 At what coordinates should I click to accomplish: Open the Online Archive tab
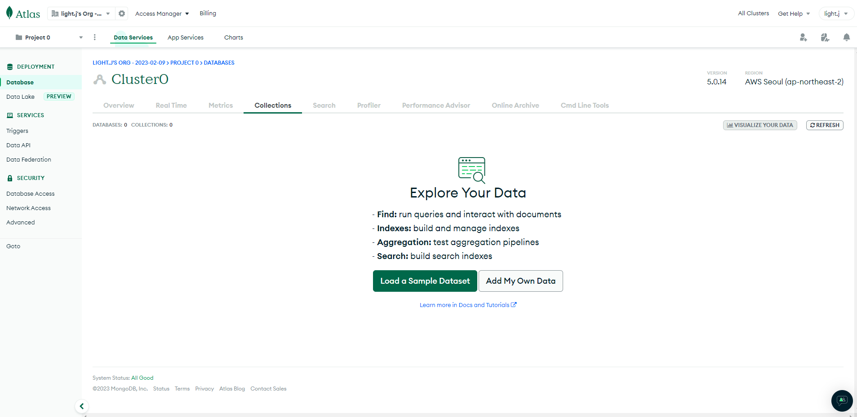(515, 105)
